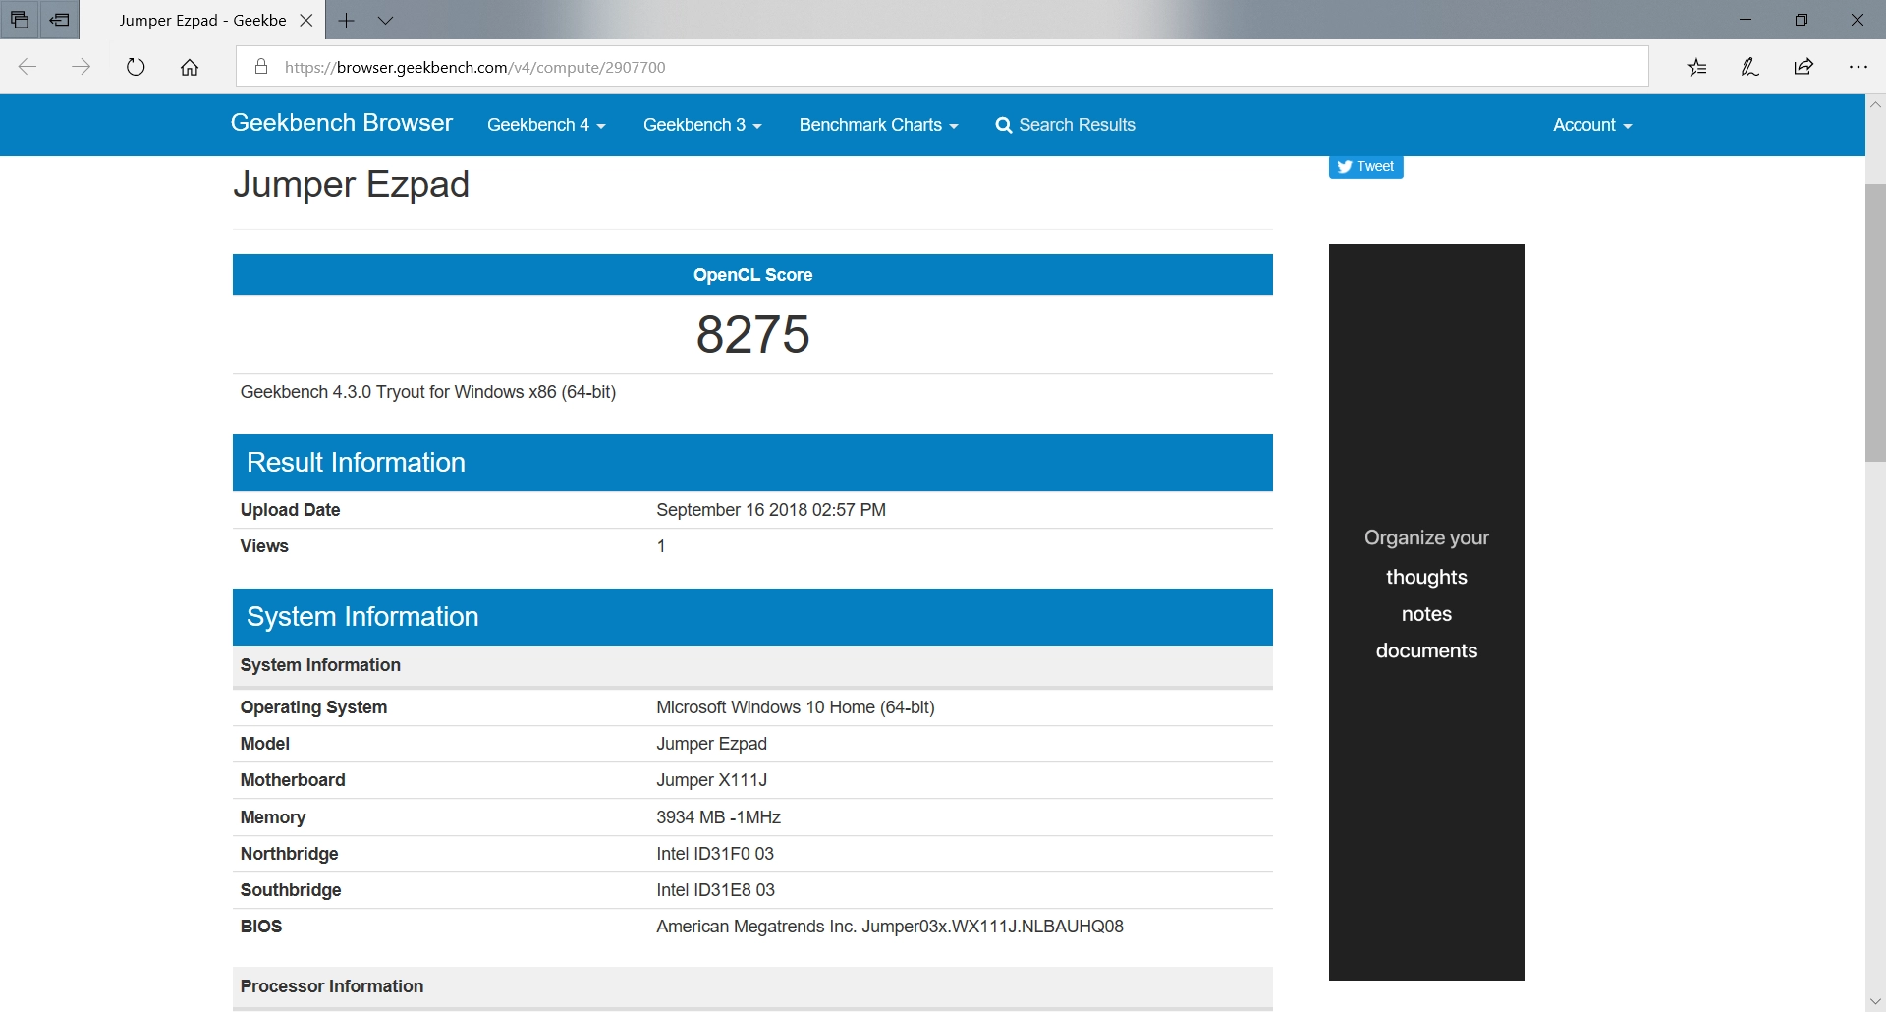Click the lock icon in address bar
This screenshot has width=1886, height=1012.
coord(261,67)
